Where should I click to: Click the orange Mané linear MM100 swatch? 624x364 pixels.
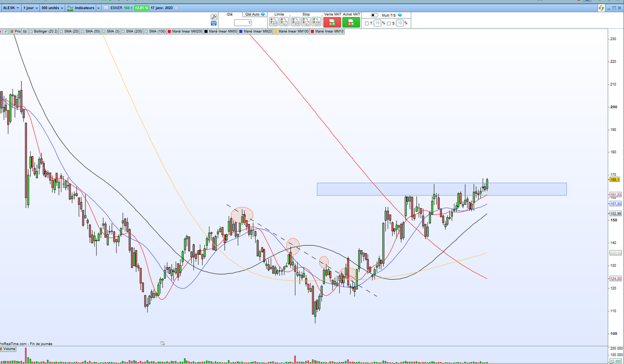click(x=276, y=31)
